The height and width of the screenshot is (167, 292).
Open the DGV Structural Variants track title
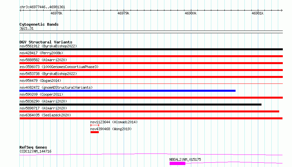pos(46,42)
